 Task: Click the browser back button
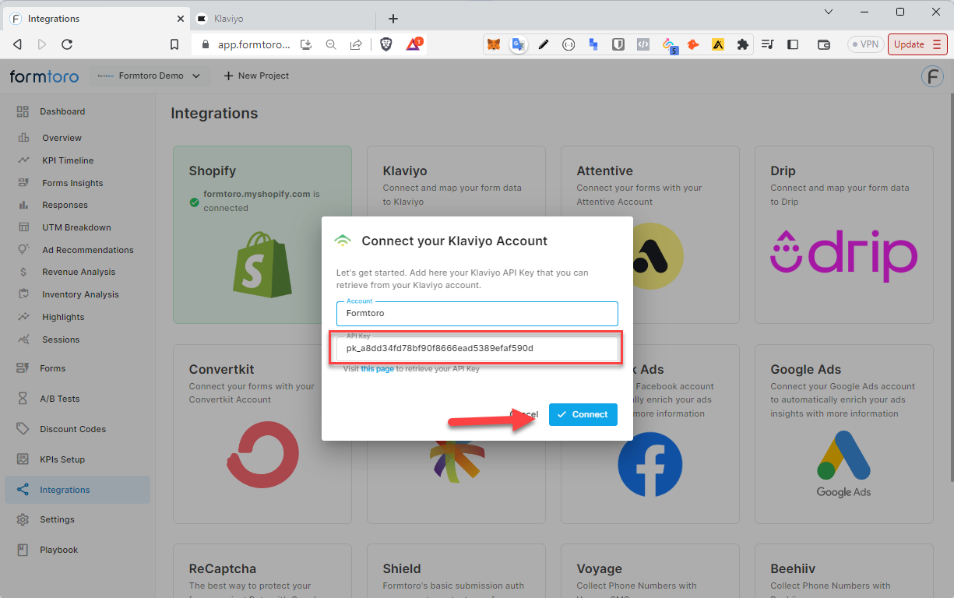[17, 44]
